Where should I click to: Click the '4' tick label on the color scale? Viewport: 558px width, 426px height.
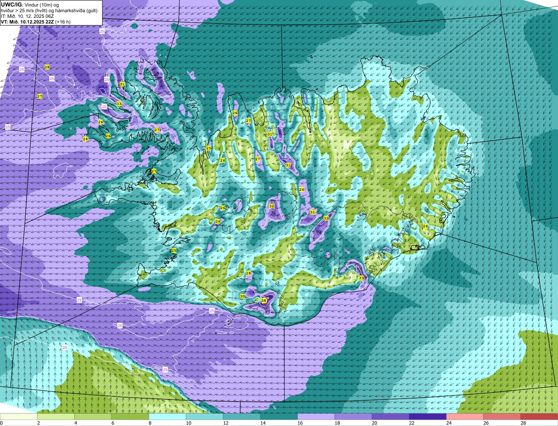[x=75, y=423]
